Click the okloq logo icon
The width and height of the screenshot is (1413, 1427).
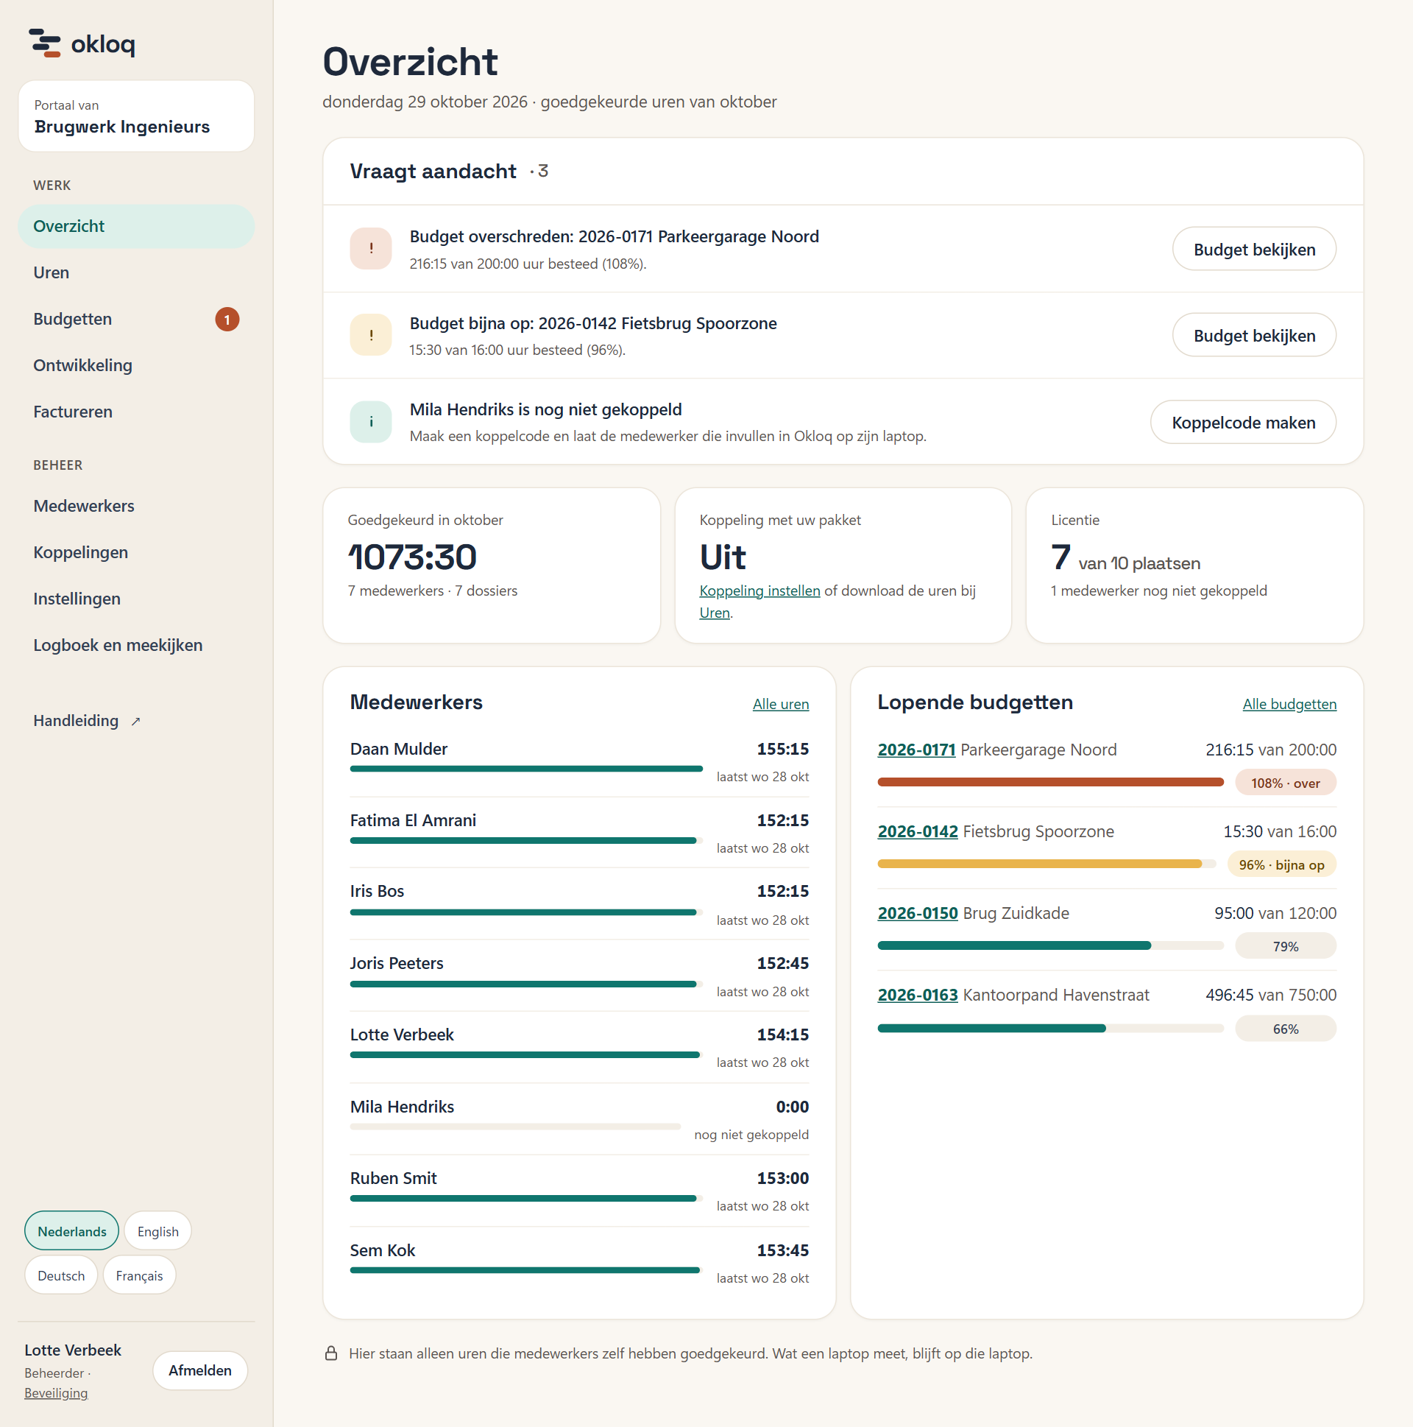pos(44,43)
